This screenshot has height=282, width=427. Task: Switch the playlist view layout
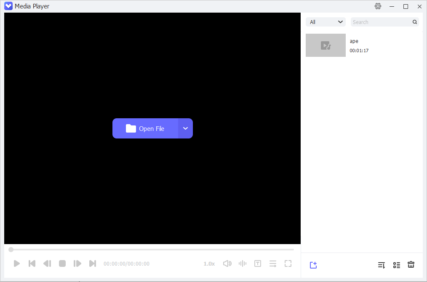click(x=396, y=265)
